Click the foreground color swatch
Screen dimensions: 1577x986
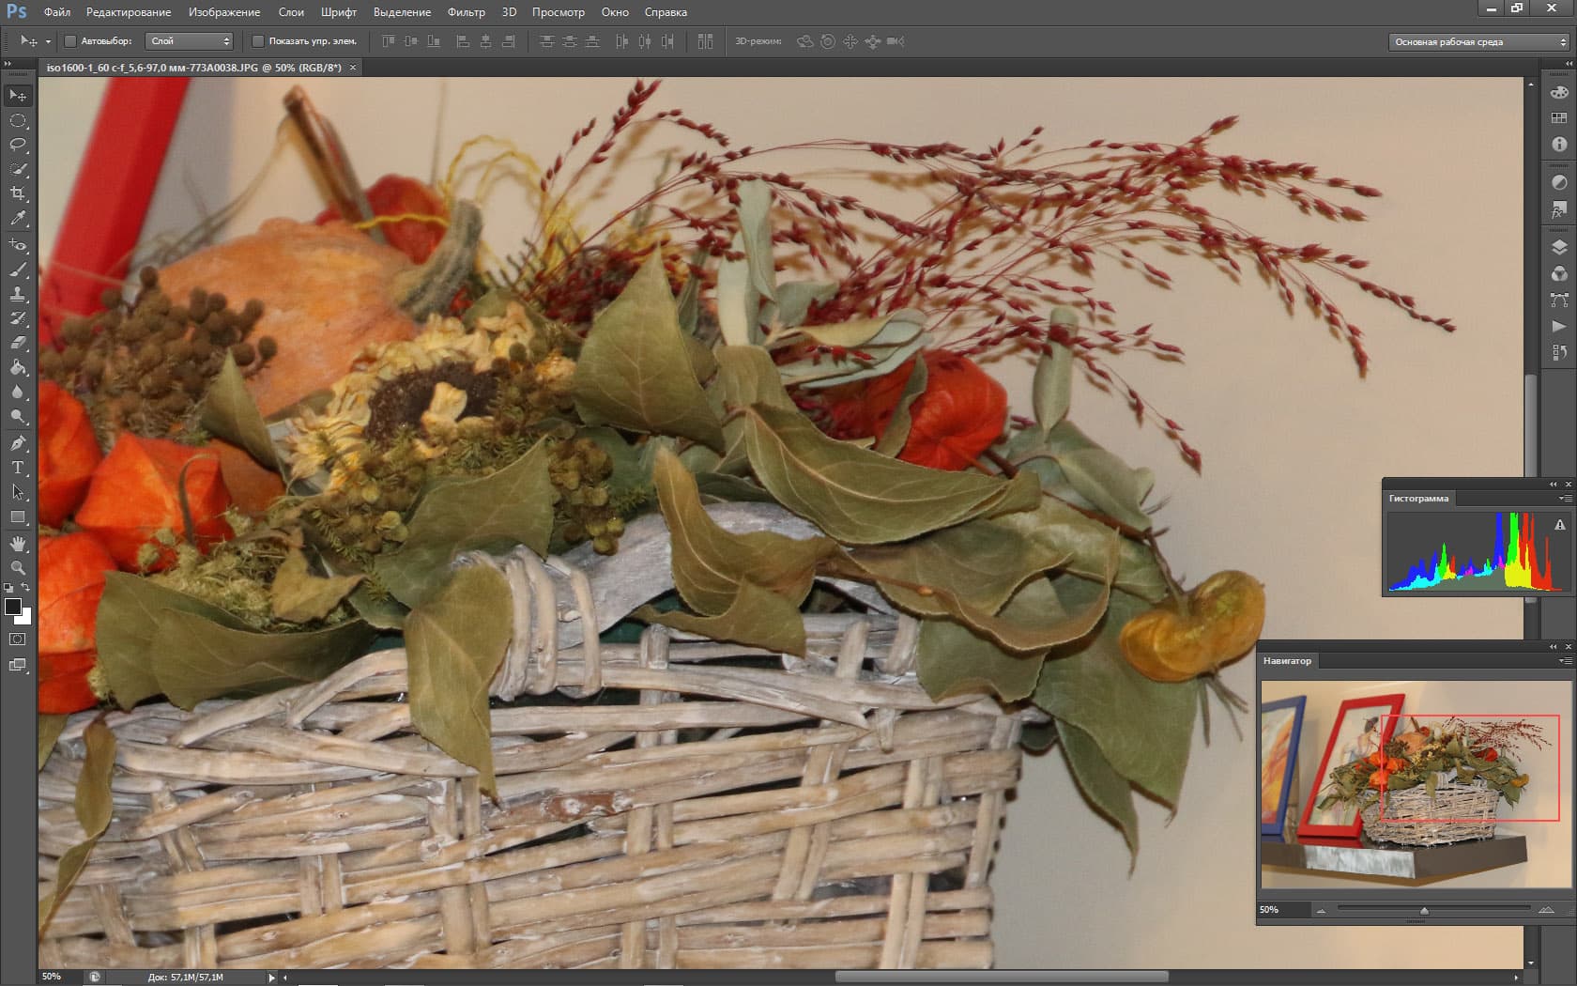[13, 607]
